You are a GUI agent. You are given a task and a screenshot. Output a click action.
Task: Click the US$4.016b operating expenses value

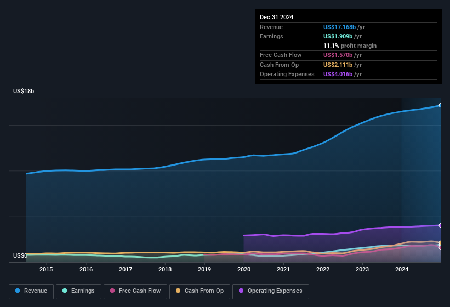[338, 74]
